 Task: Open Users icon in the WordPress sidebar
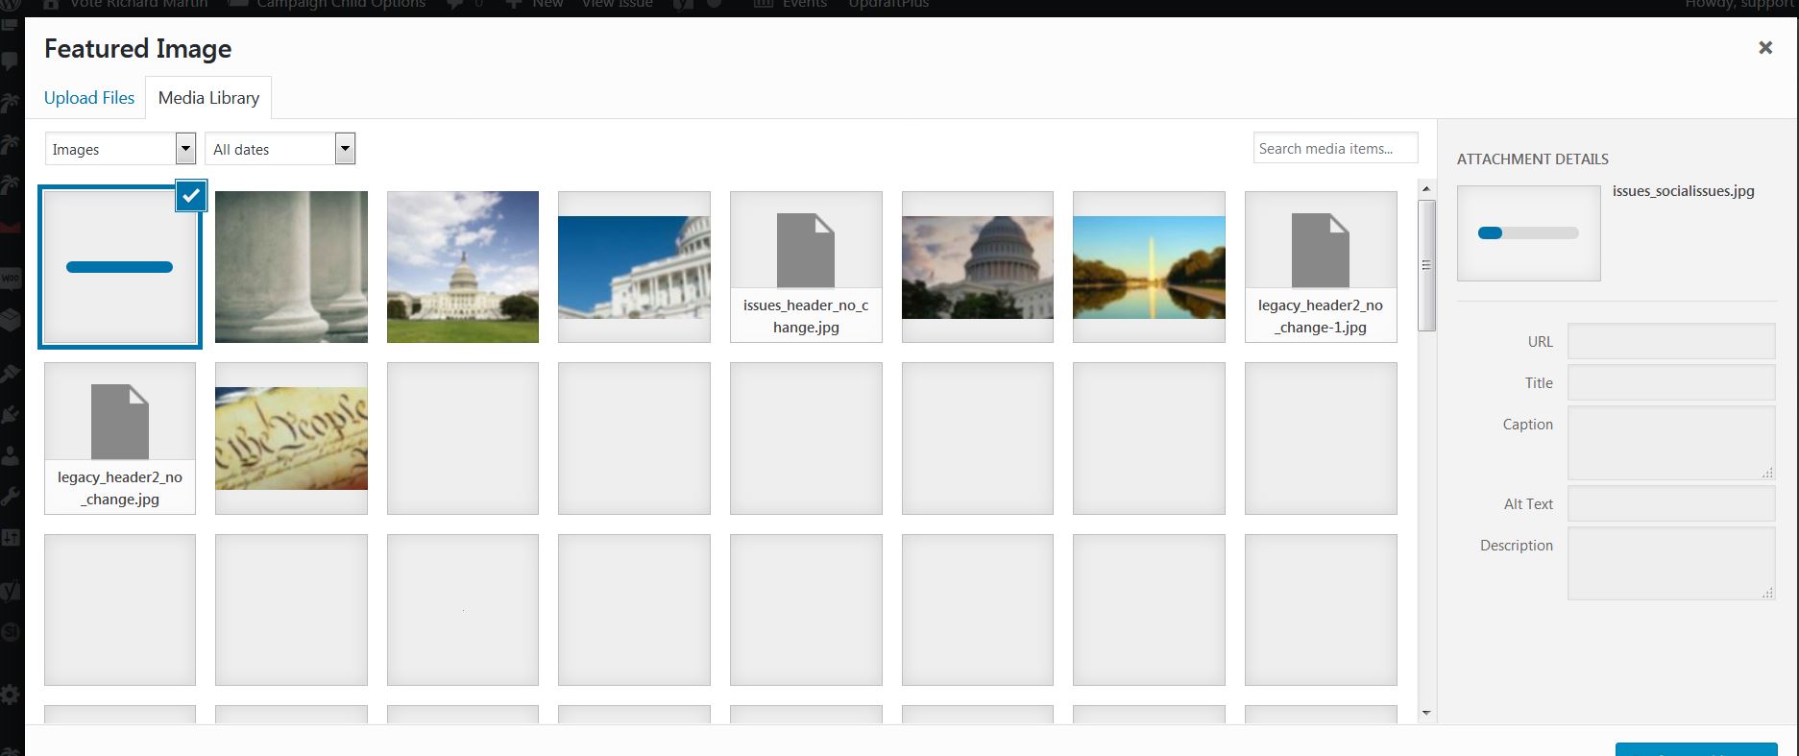click(11, 455)
